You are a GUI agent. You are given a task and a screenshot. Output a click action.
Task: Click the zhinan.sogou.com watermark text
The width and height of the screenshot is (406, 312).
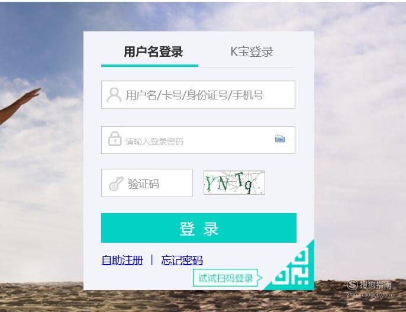pyautogui.click(x=369, y=295)
